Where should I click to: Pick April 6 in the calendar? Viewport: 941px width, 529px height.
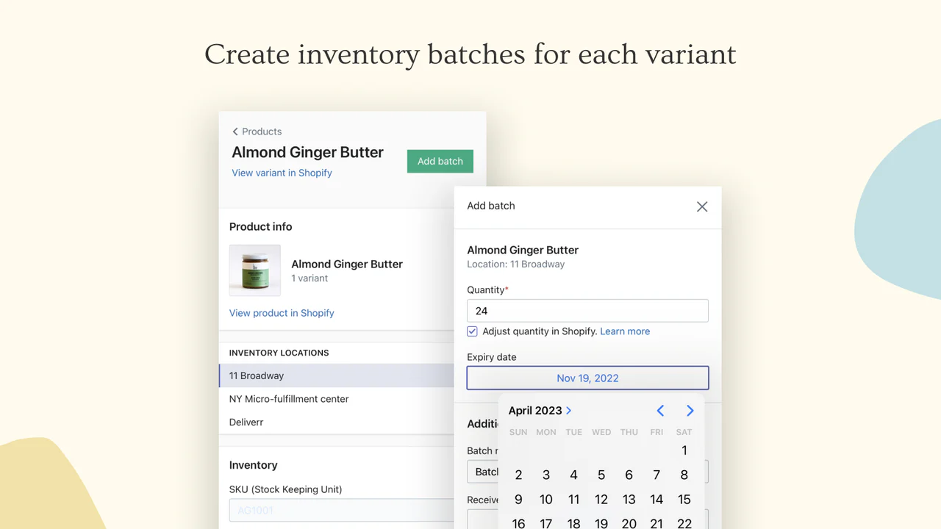(629, 475)
